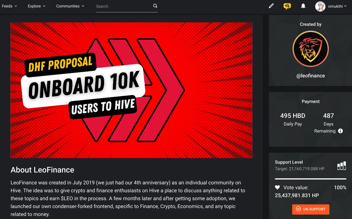The height and width of the screenshot is (219, 352).
Task: Click the 'Support Level' heading
Action: click(289, 162)
